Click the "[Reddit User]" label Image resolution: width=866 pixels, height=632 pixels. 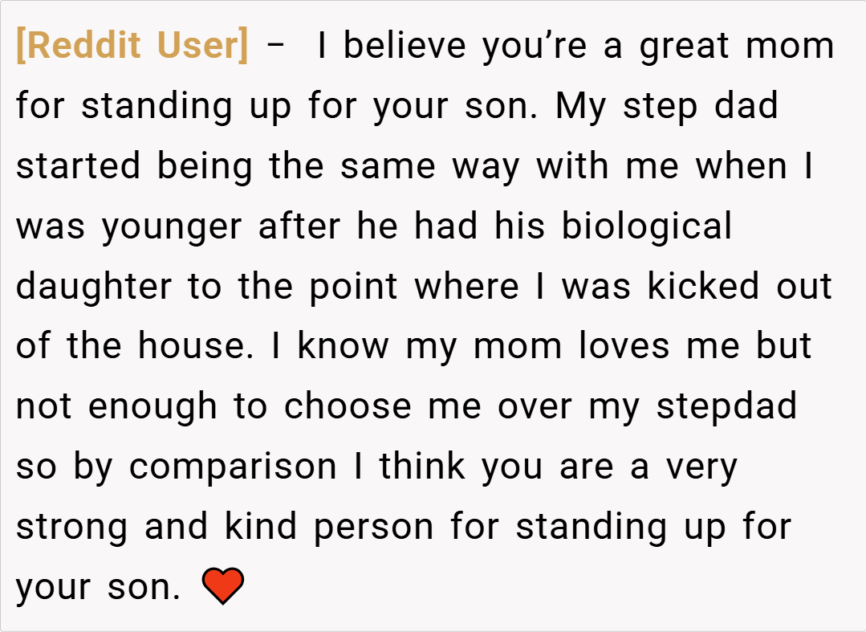point(132,46)
